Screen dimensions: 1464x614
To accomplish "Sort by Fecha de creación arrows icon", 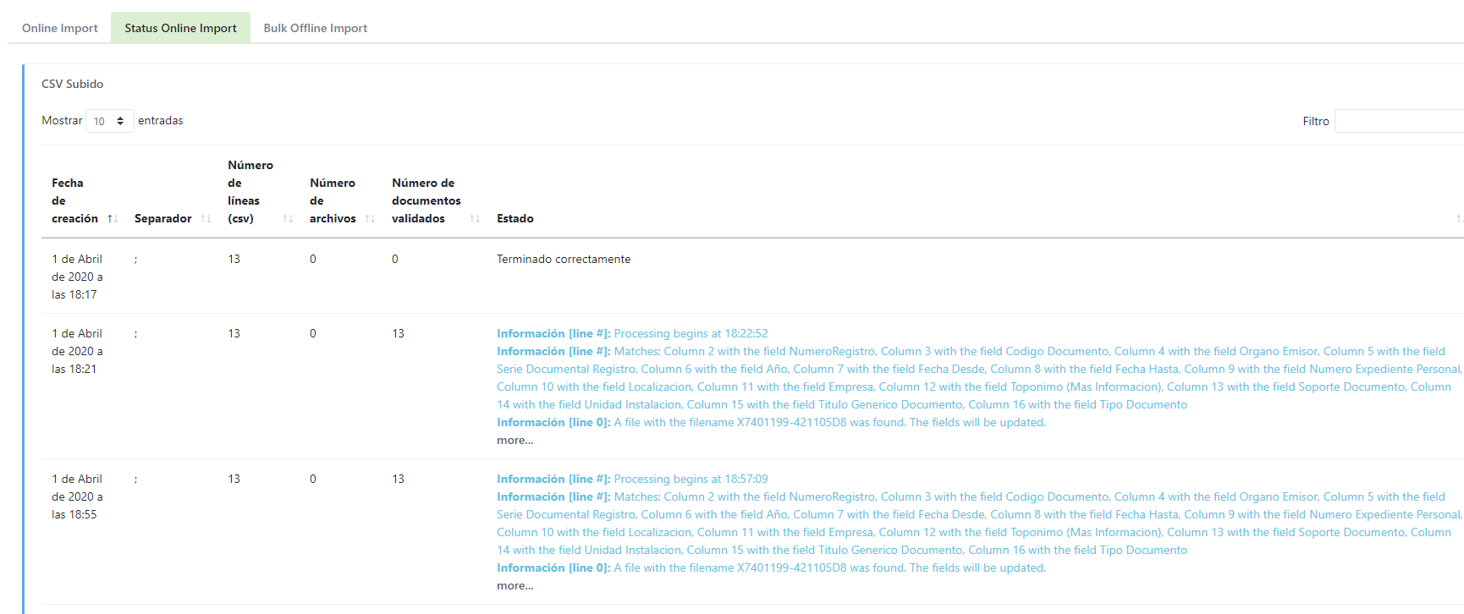I will (x=113, y=219).
